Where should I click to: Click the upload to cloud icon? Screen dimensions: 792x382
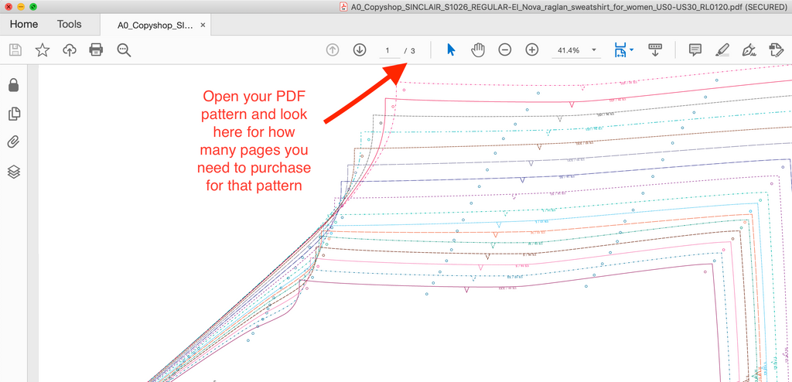(70, 50)
